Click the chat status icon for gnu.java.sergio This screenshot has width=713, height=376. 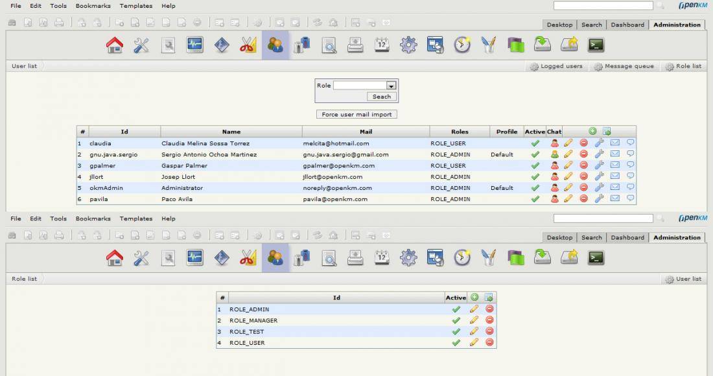[x=554, y=154]
